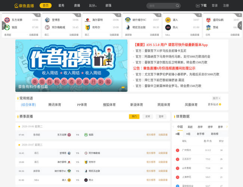Viewport: 243px width, 187px height.
Task: Open 腾讯体育 channel link
Action: pyautogui.click(x=55, y=105)
